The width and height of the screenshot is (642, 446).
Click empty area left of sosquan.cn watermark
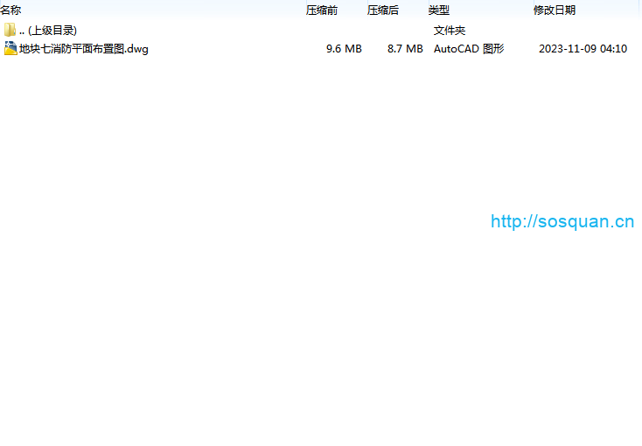pyautogui.click(x=350, y=221)
